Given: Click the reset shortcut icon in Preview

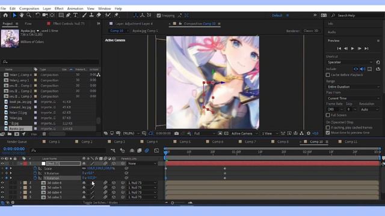Looking at the screenshot, I should [378, 62].
